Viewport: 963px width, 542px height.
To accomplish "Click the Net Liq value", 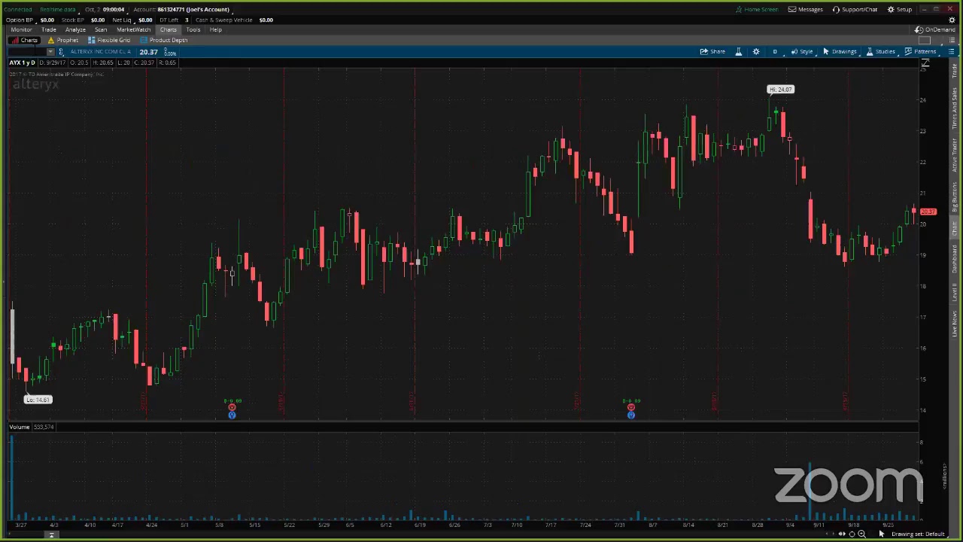I will point(145,20).
